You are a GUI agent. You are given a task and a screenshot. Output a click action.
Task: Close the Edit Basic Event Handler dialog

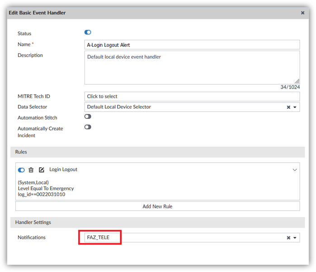click(302, 13)
